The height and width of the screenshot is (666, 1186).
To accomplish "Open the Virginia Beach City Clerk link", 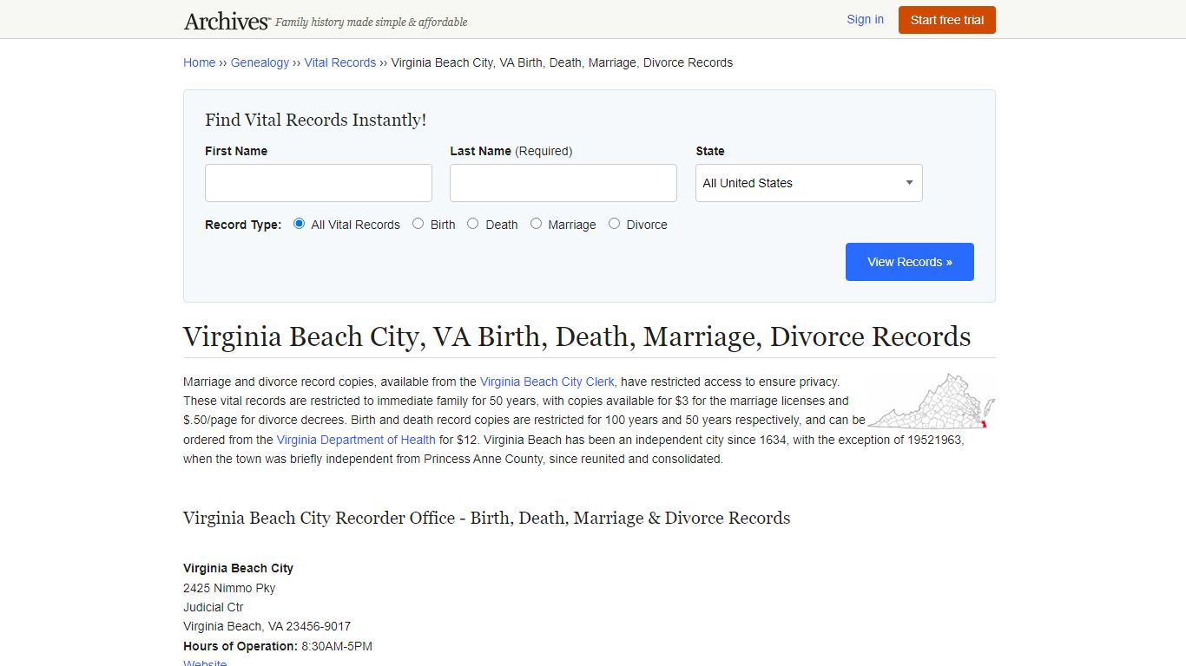I will click(x=547, y=382).
